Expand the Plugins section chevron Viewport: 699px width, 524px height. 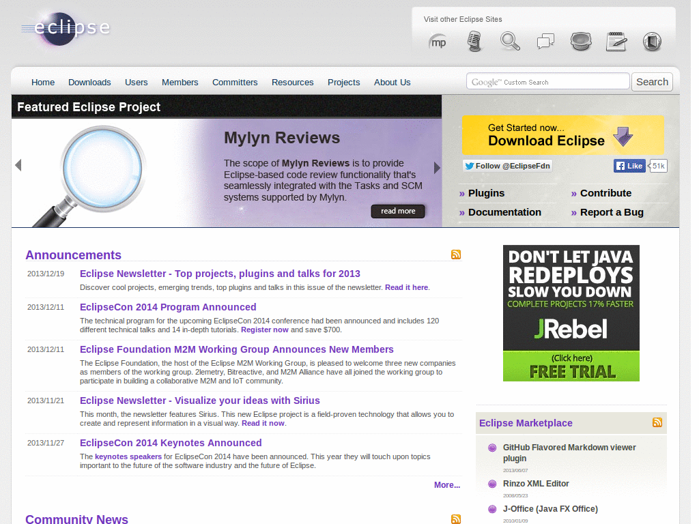(462, 193)
